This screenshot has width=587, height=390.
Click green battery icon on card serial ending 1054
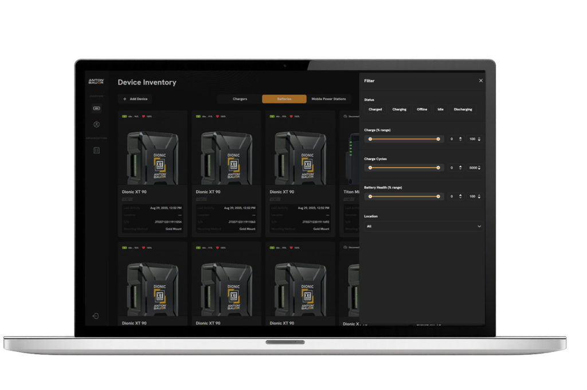[x=124, y=116]
